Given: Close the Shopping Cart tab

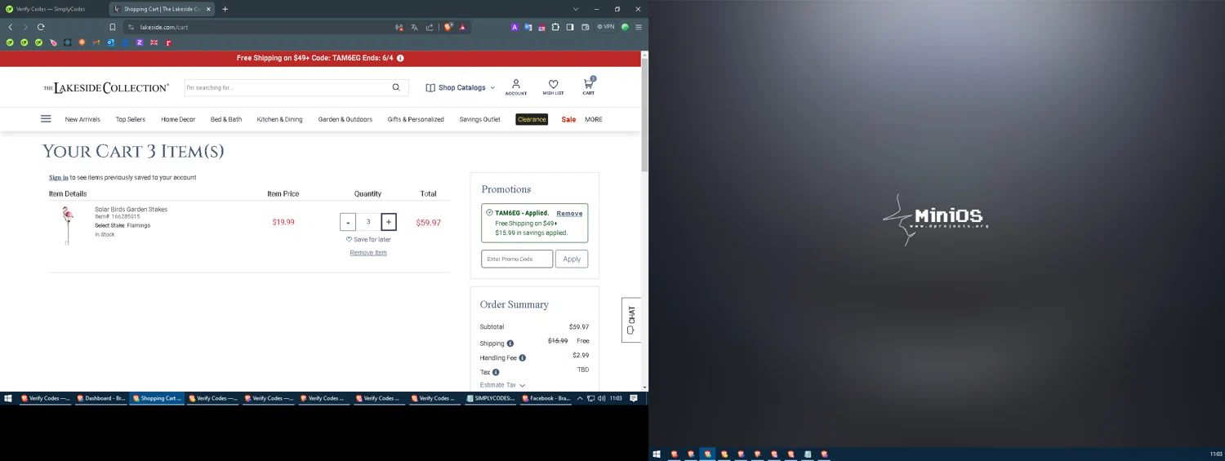Looking at the screenshot, I should 208,9.
